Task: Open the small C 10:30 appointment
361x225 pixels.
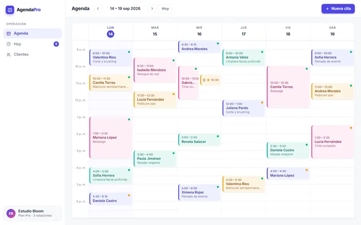Action: click(x=210, y=80)
